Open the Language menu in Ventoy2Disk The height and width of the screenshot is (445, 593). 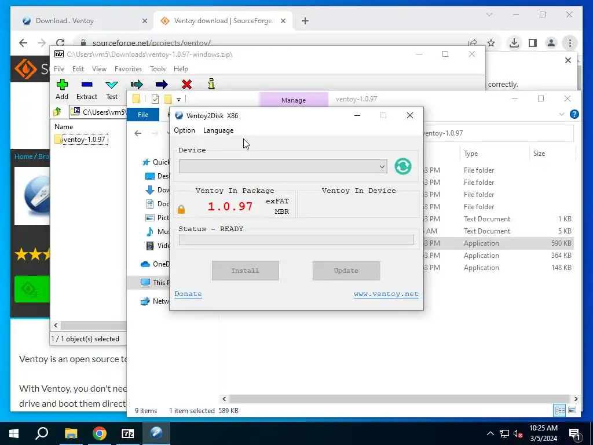(218, 130)
